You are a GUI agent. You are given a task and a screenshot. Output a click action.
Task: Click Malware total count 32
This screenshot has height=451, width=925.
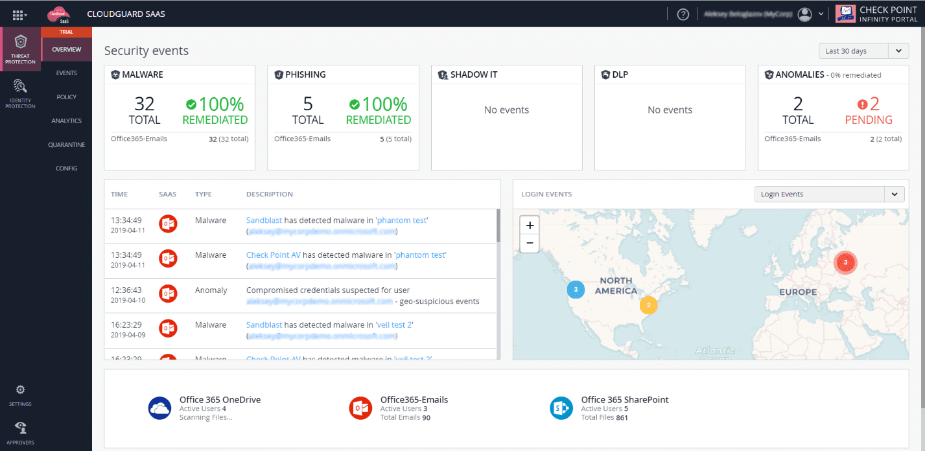pyautogui.click(x=145, y=104)
